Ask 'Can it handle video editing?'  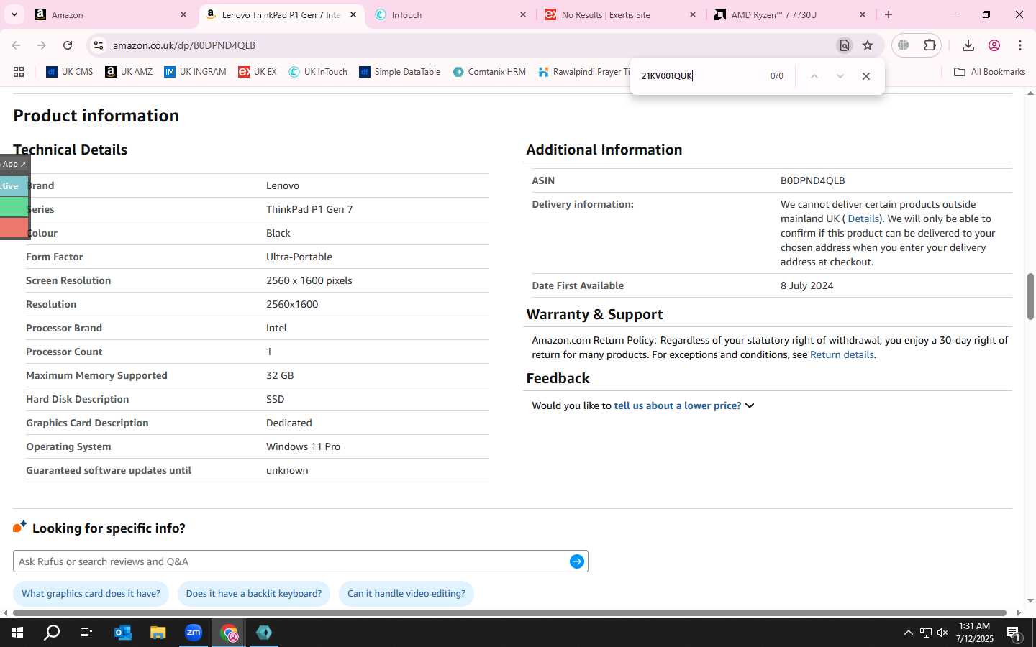pyautogui.click(x=406, y=594)
